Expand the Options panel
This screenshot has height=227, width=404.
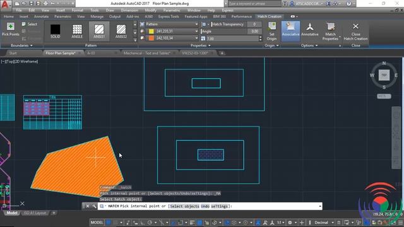(x=309, y=45)
